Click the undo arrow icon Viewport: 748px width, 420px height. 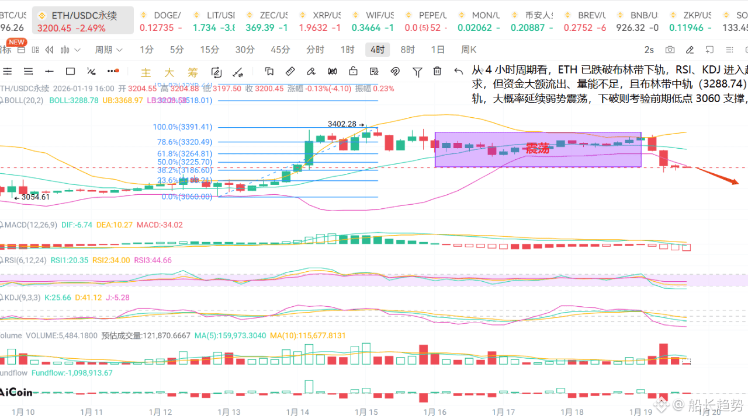(458, 71)
